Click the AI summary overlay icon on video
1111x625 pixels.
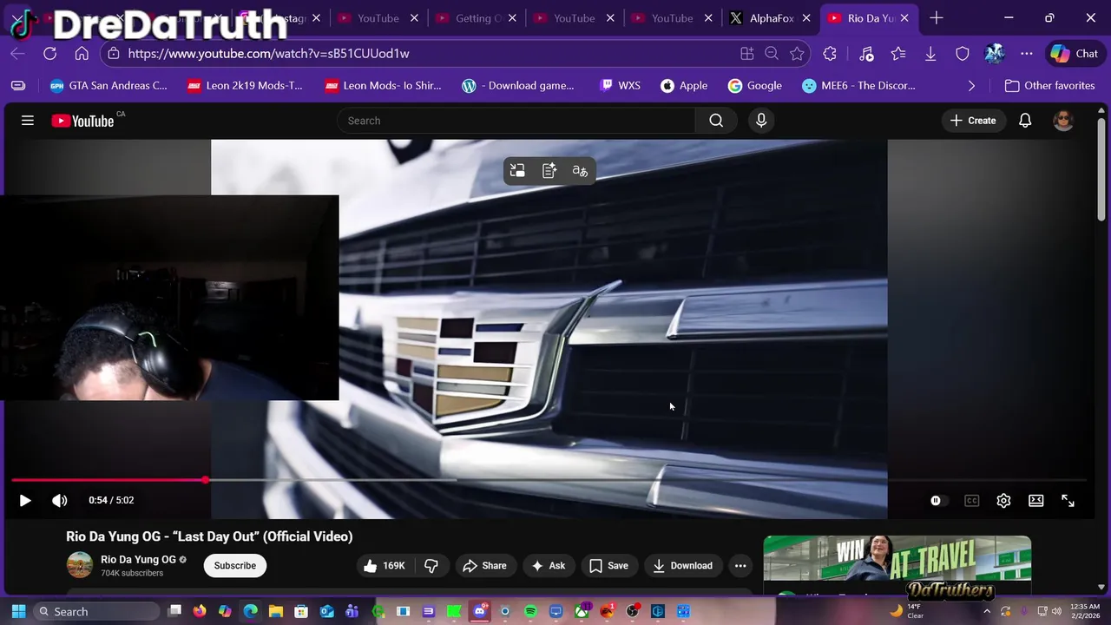point(549,171)
